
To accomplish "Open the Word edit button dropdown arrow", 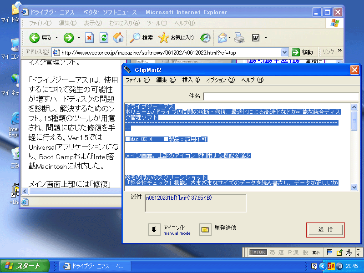I will 266,38.
